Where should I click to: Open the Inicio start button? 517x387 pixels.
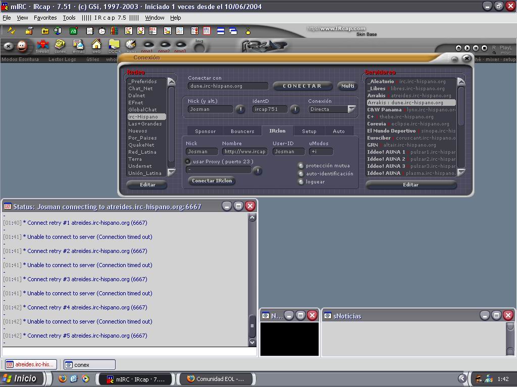(22, 378)
